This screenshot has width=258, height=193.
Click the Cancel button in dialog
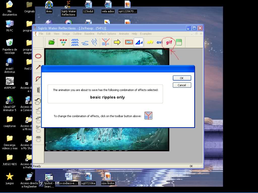tap(182, 85)
